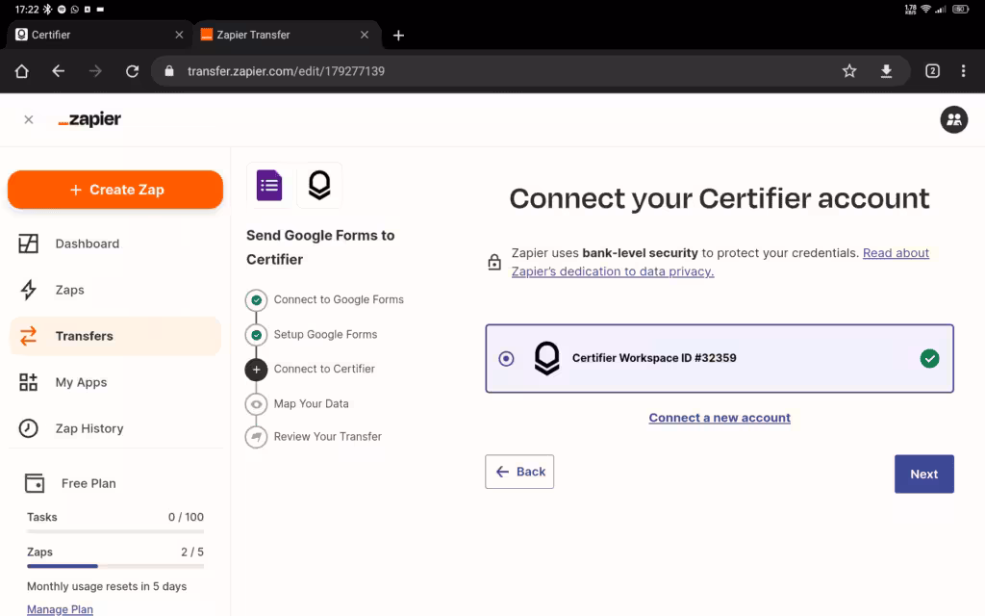Viewport: 985px width, 616px height.
Task: Open Dashboard in sidebar
Action: (x=115, y=244)
